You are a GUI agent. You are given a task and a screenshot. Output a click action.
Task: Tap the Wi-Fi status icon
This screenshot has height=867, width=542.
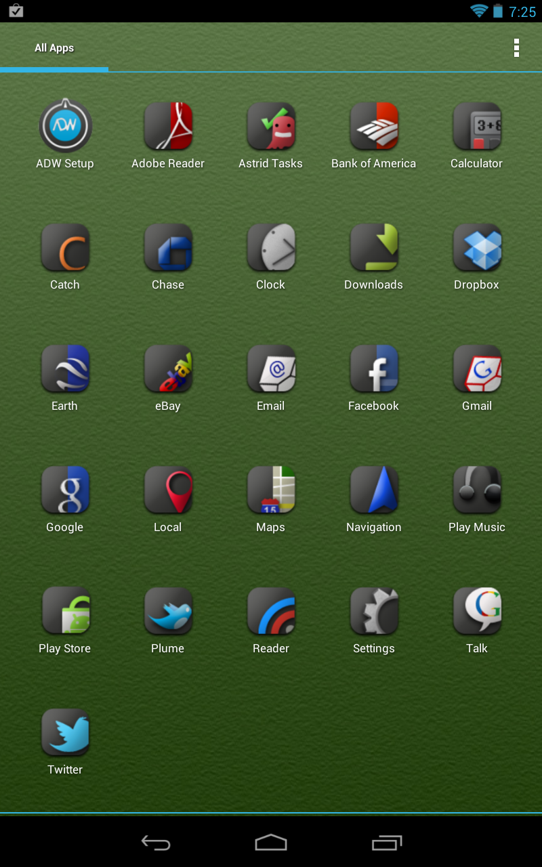click(479, 11)
